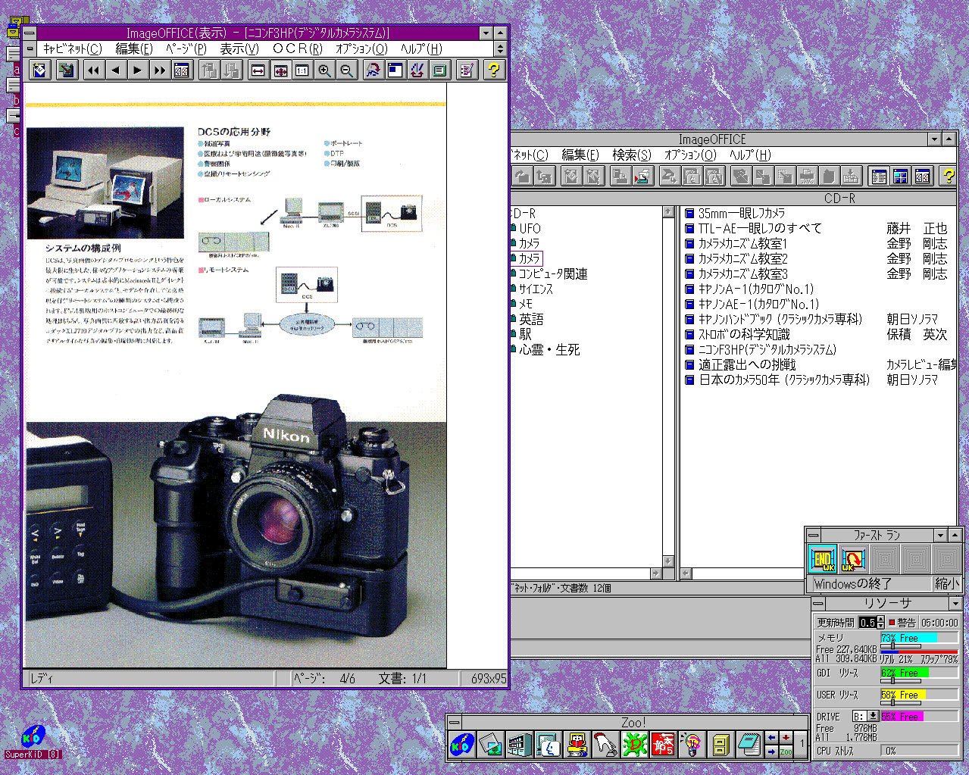
Task: Zoom out with the minus magnifier
Action: click(x=346, y=70)
